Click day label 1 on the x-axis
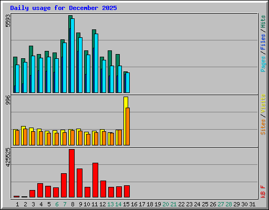269x210 pixels. [x=17, y=204]
